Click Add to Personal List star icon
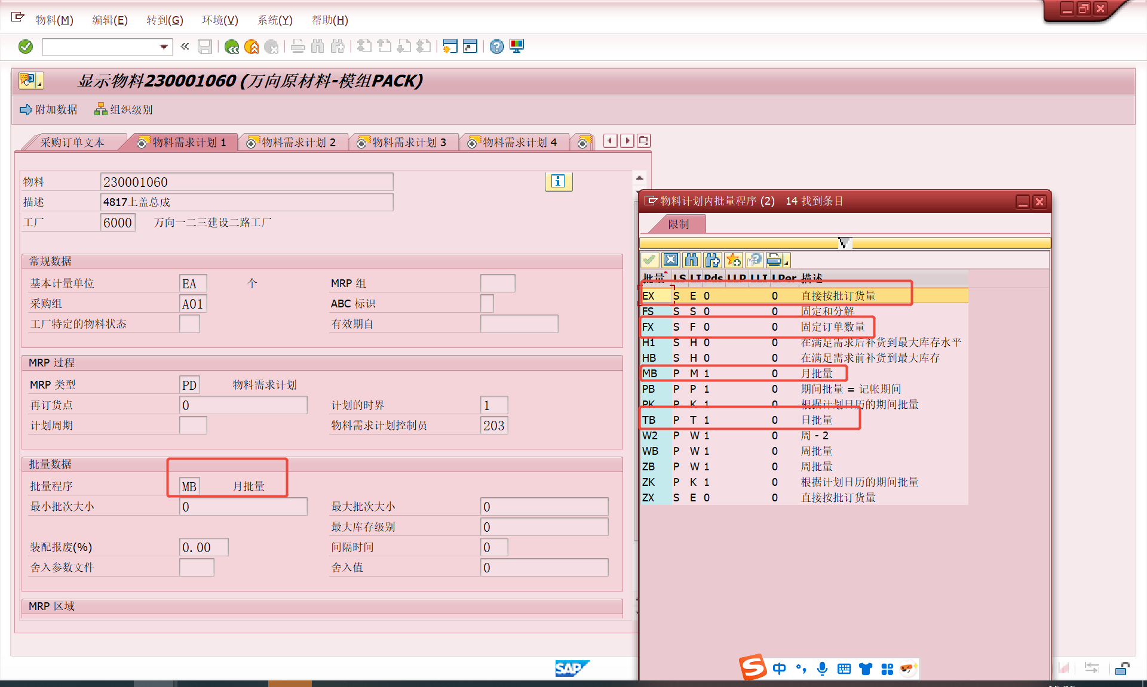 (733, 260)
